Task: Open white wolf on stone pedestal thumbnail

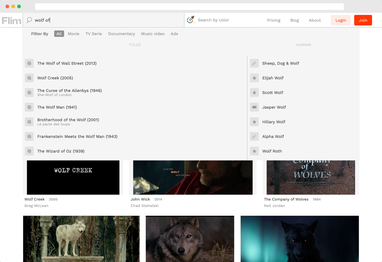Action: 81,239
